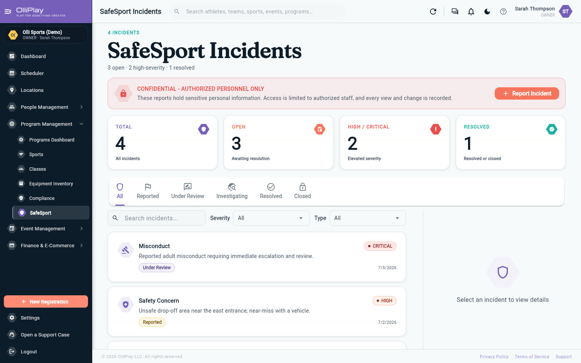Click the CRITICAL severity badge
Image resolution: width=581 pixels, height=363 pixels.
pyautogui.click(x=380, y=246)
